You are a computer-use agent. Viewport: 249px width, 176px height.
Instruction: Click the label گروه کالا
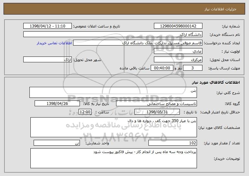tap(232, 104)
